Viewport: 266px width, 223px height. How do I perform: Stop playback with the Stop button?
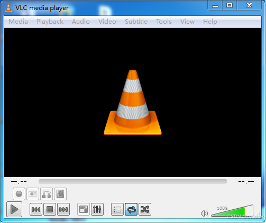[x=50, y=209]
